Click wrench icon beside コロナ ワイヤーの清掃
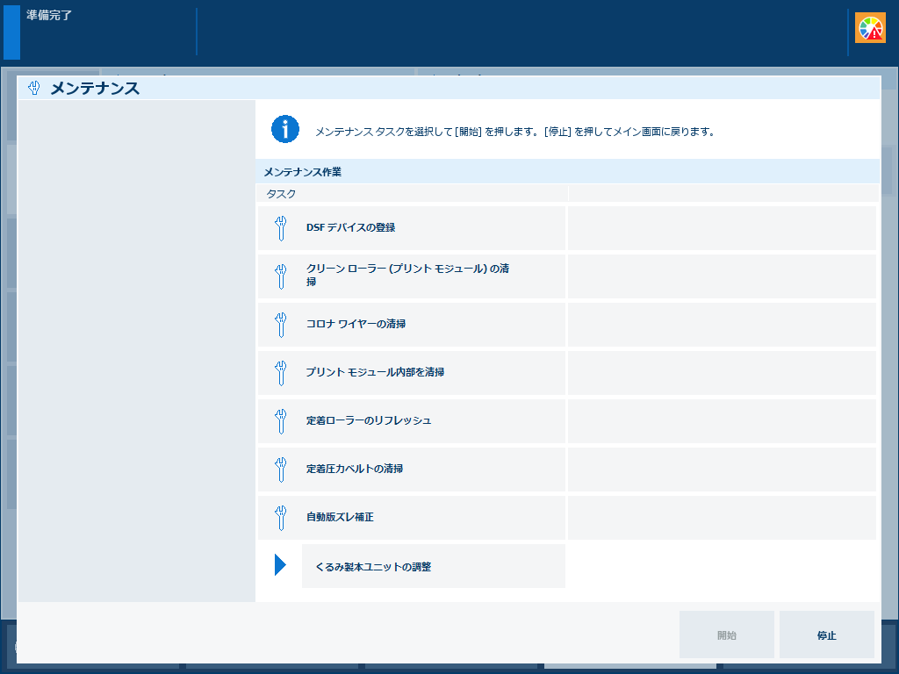Screen dimensions: 899x674 tap(280, 325)
